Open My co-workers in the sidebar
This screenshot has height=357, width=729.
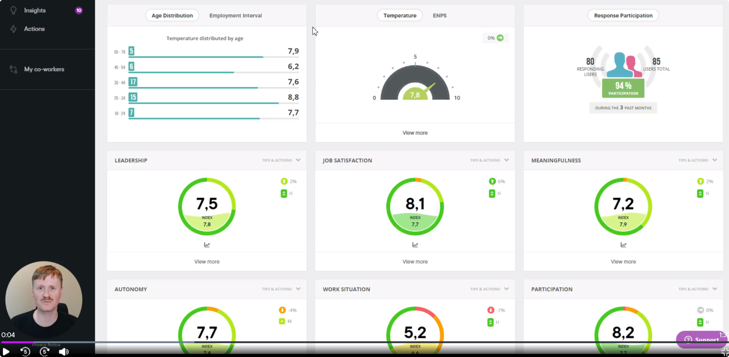44,69
